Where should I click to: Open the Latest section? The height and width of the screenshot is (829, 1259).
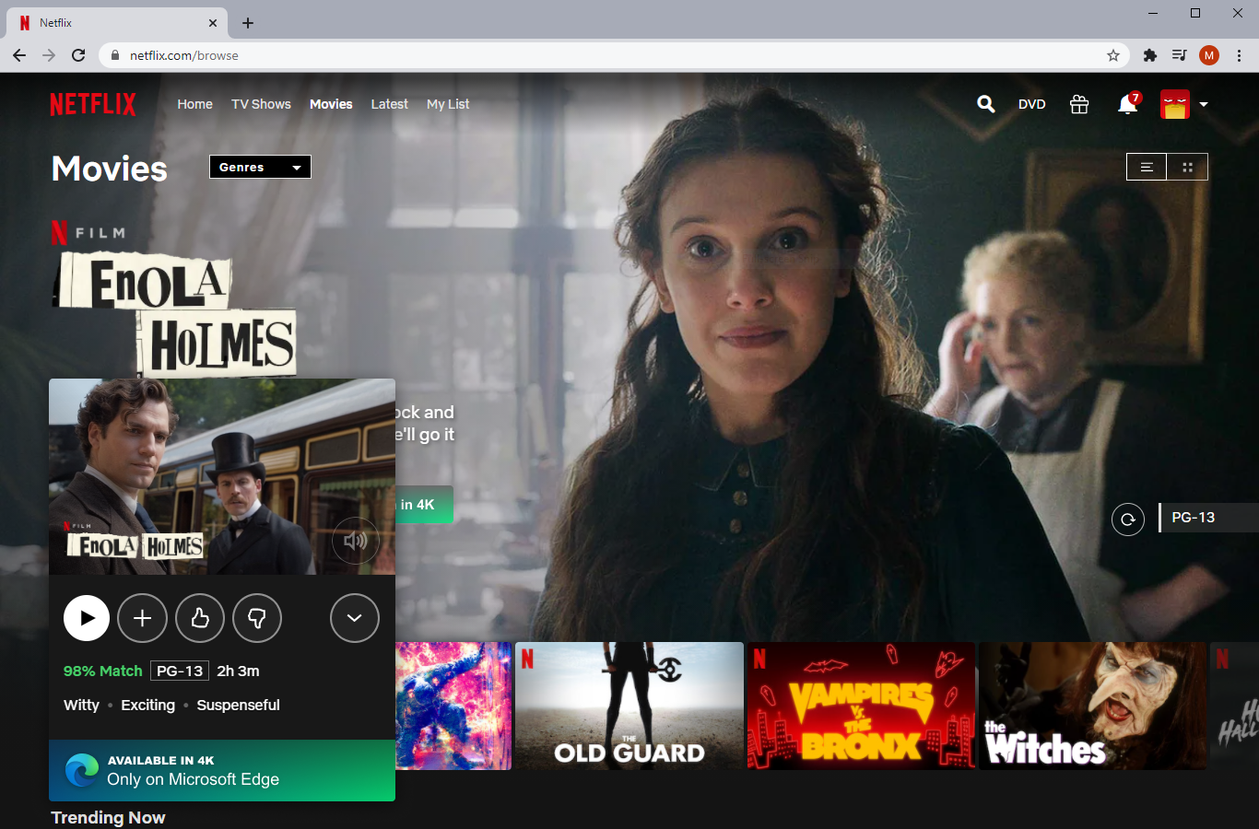click(x=390, y=104)
